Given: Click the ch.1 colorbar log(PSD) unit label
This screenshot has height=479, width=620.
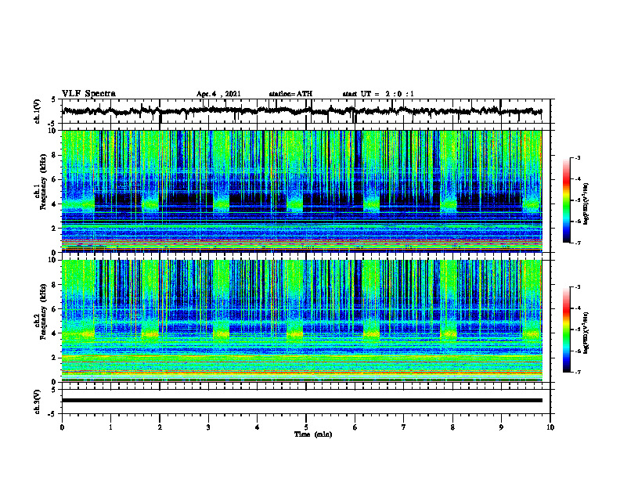Looking at the screenshot, I should [x=586, y=203].
